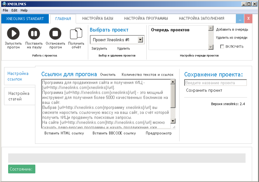Open the File menu

5,10
